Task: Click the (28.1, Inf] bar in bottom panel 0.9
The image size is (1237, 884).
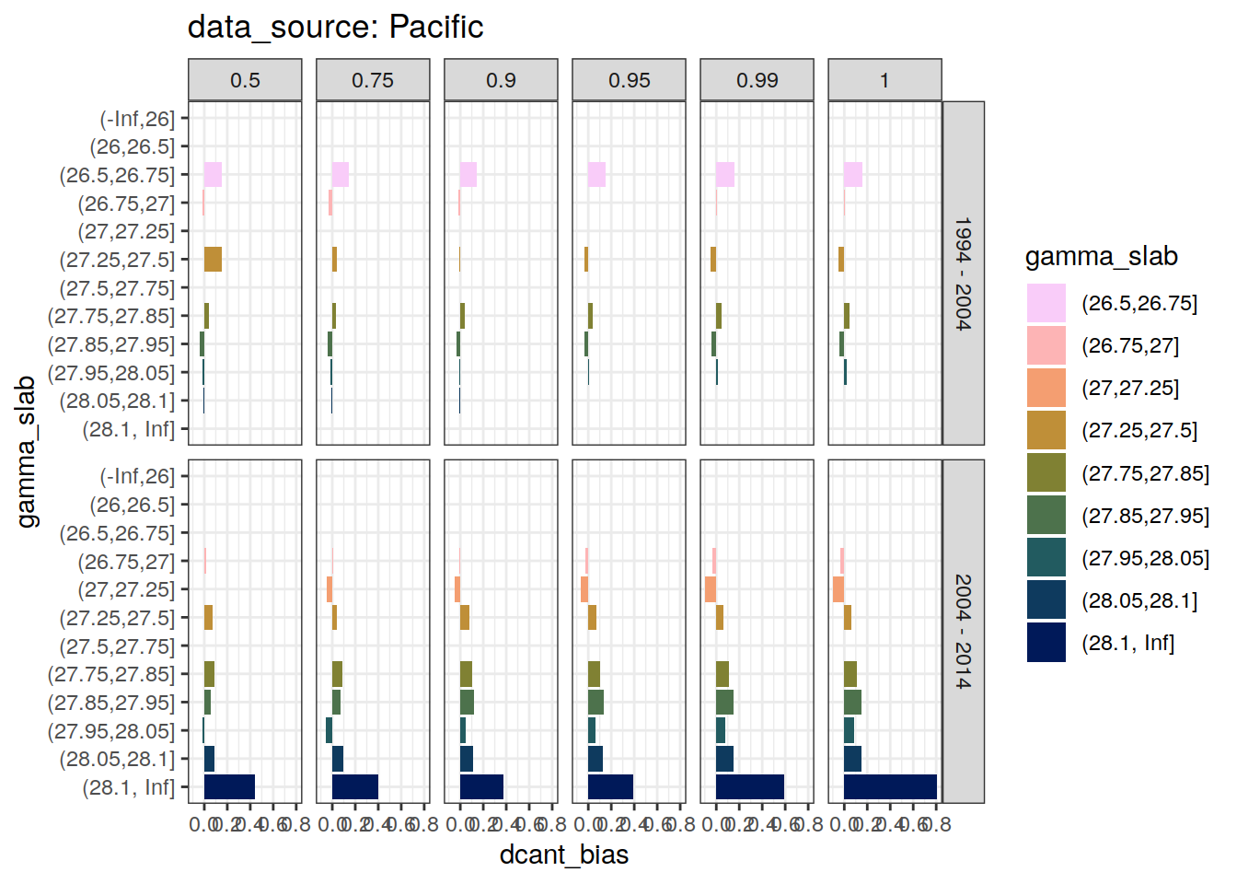Action: coord(481,787)
